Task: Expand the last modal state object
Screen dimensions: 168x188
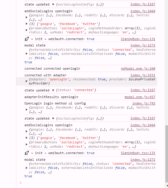Action: [x=26, y=168]
